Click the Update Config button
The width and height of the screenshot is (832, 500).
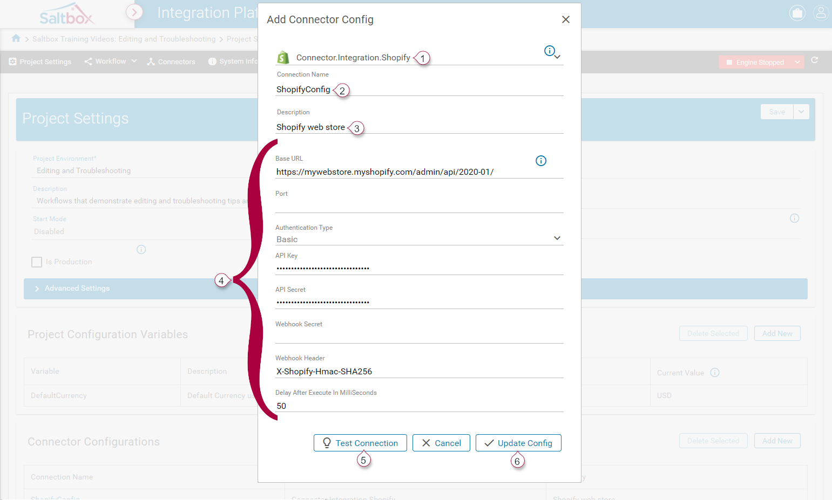pos(518,443)
